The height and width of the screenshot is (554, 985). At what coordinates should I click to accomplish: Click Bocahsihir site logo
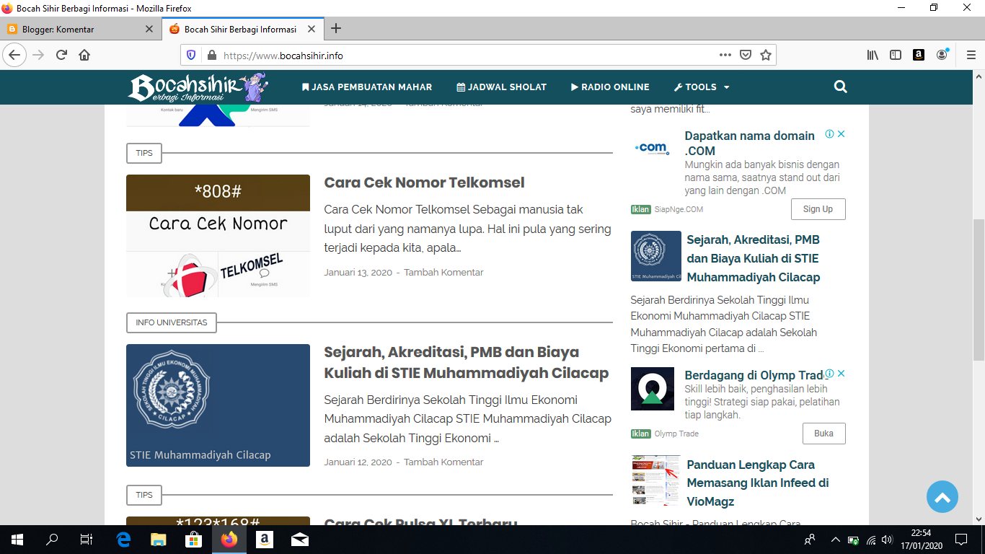click(x=198, y=87)
